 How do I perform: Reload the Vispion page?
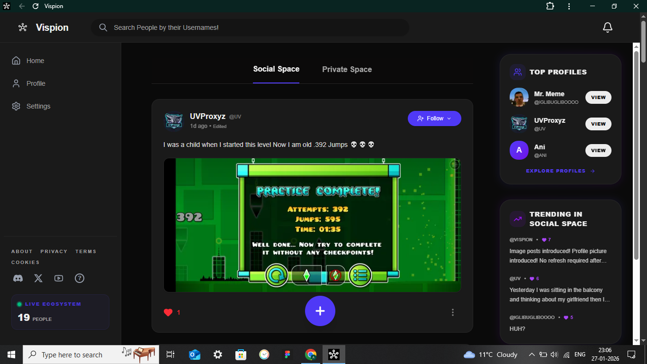point(36,6)
